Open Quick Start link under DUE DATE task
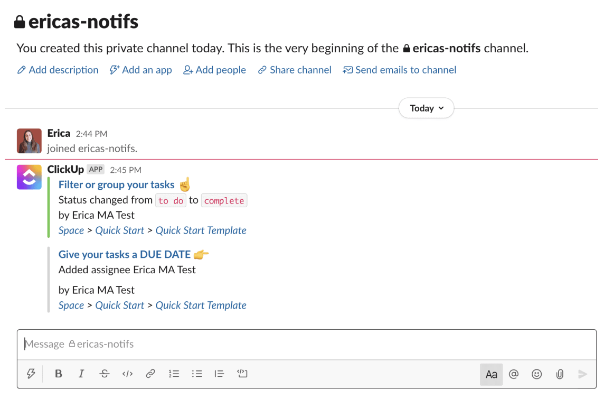This screenshot has height=408, width=613. click(120, 305)
